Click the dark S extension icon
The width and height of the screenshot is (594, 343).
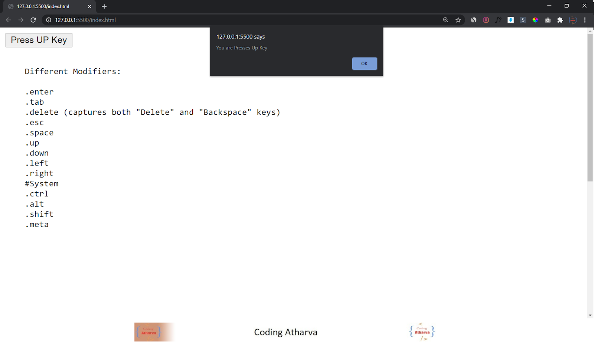pyautogui.click(x=523, y=20)
